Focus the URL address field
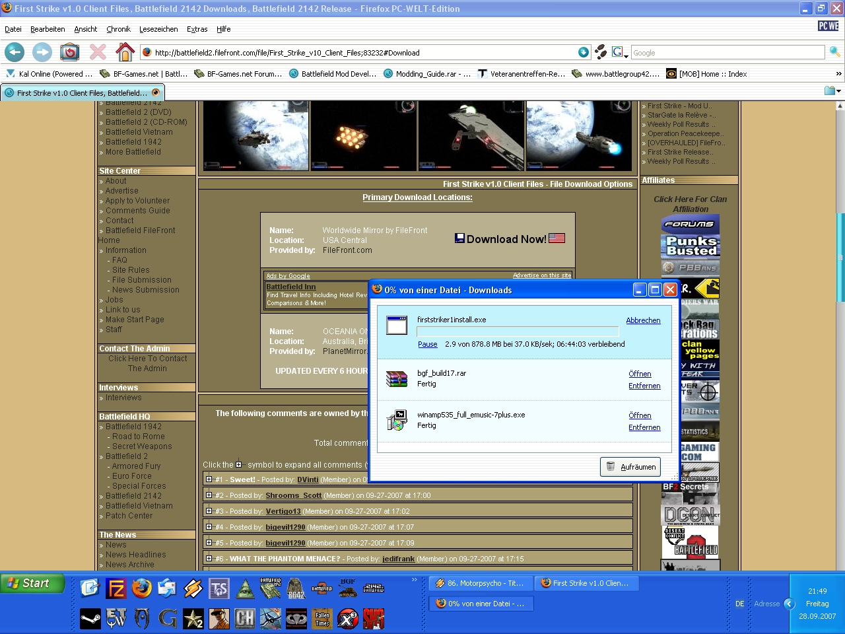The width and height of the screenshot is (845, 634). (x=365, y=52)
